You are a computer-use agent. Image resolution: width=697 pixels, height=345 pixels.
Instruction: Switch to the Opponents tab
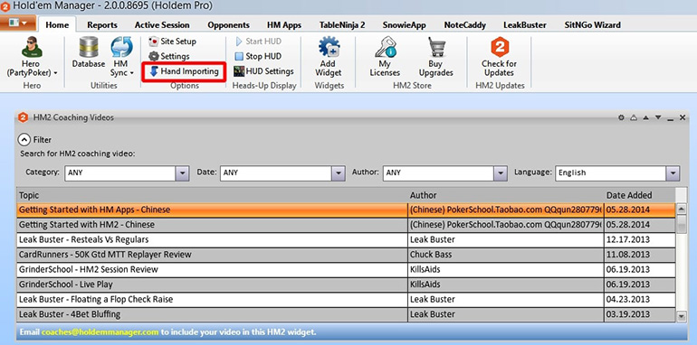pos(228,24)
